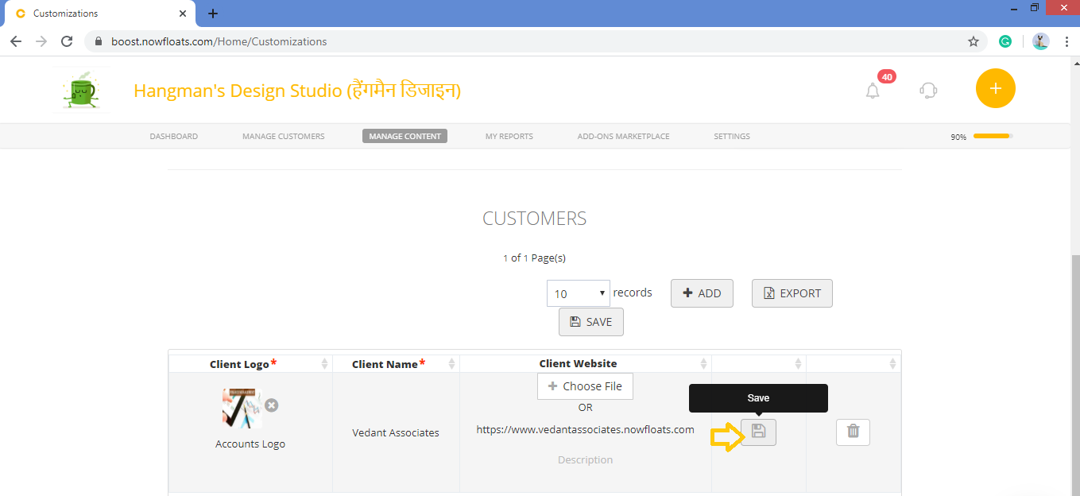Select the Manage Content menu

click(405, 136)
